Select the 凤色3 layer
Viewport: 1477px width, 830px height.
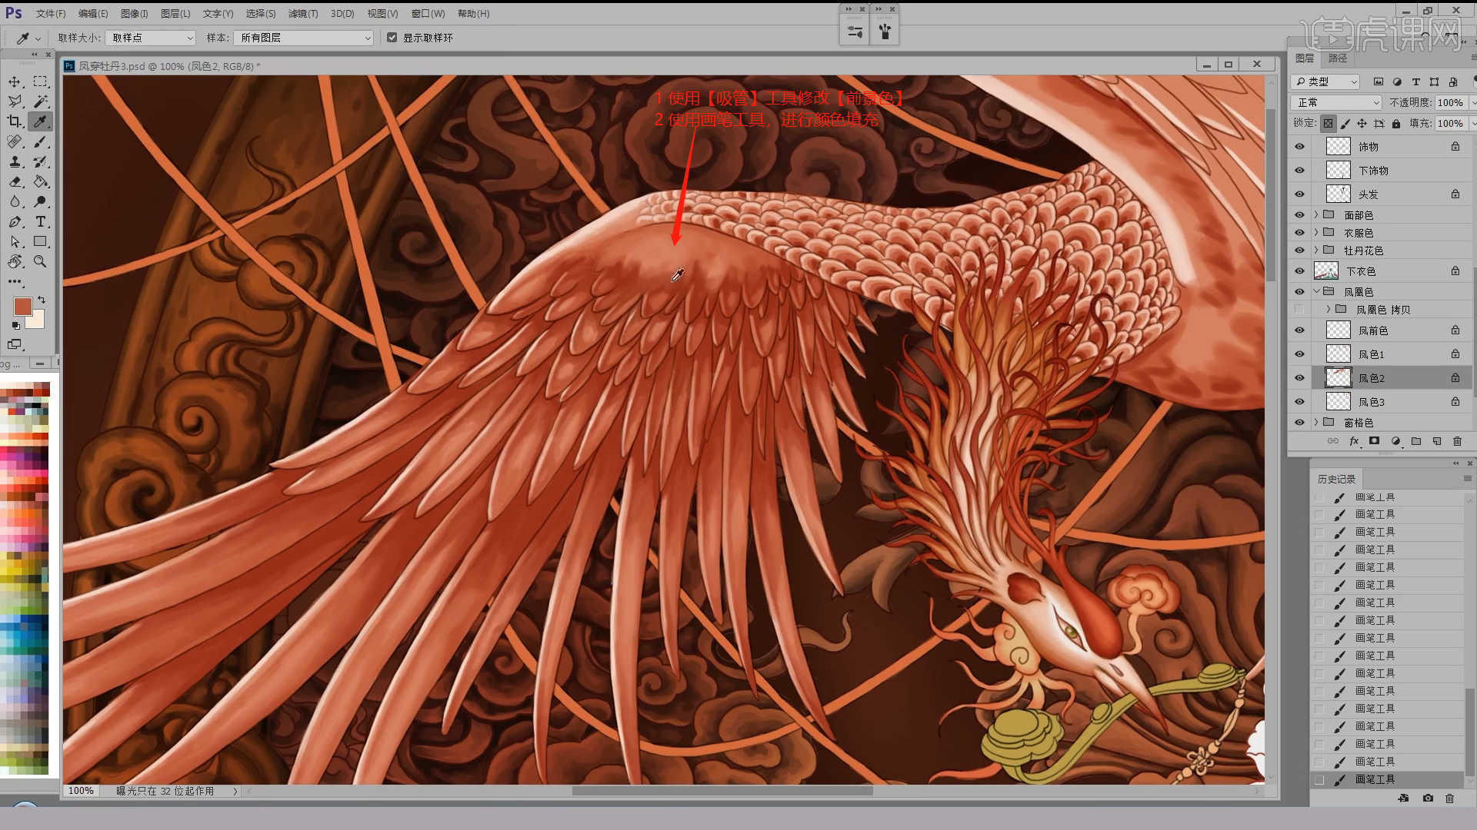tap(1371, 402)
